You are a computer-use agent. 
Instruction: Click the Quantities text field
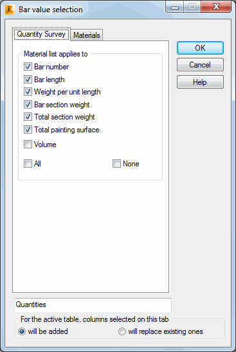tap(93, 305)
